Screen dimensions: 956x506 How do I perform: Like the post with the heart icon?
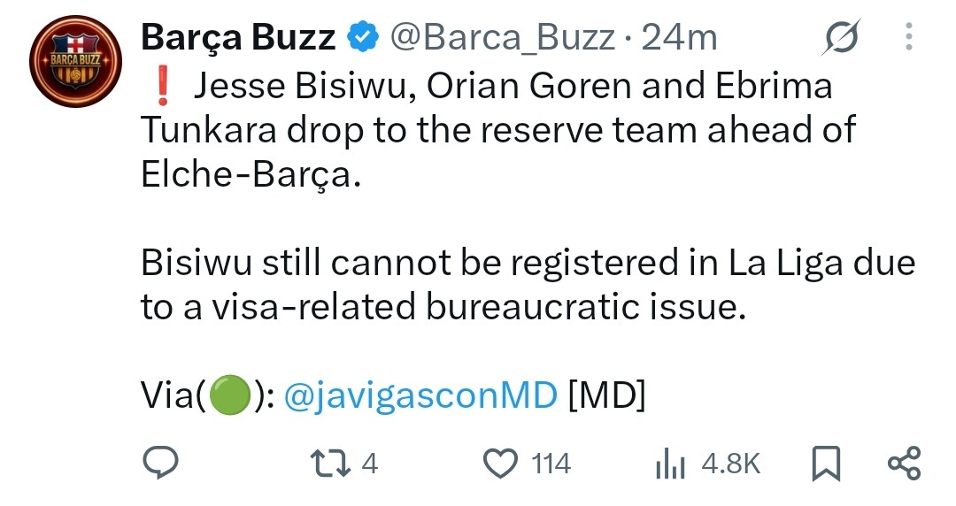(x=500, y=464)
